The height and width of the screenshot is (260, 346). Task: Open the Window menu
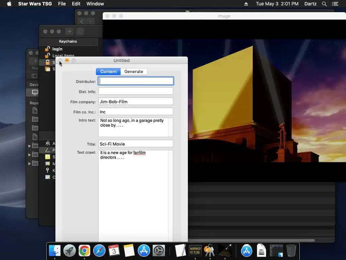coord(95,4)
